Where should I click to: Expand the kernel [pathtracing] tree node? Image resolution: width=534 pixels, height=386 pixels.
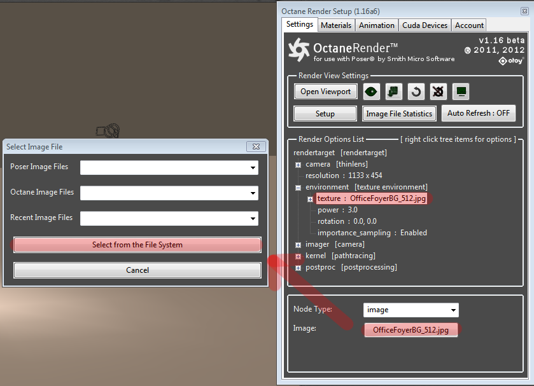pos(298,256)
